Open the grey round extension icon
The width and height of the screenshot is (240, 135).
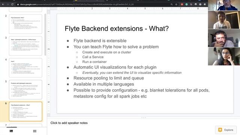point(200,4)
